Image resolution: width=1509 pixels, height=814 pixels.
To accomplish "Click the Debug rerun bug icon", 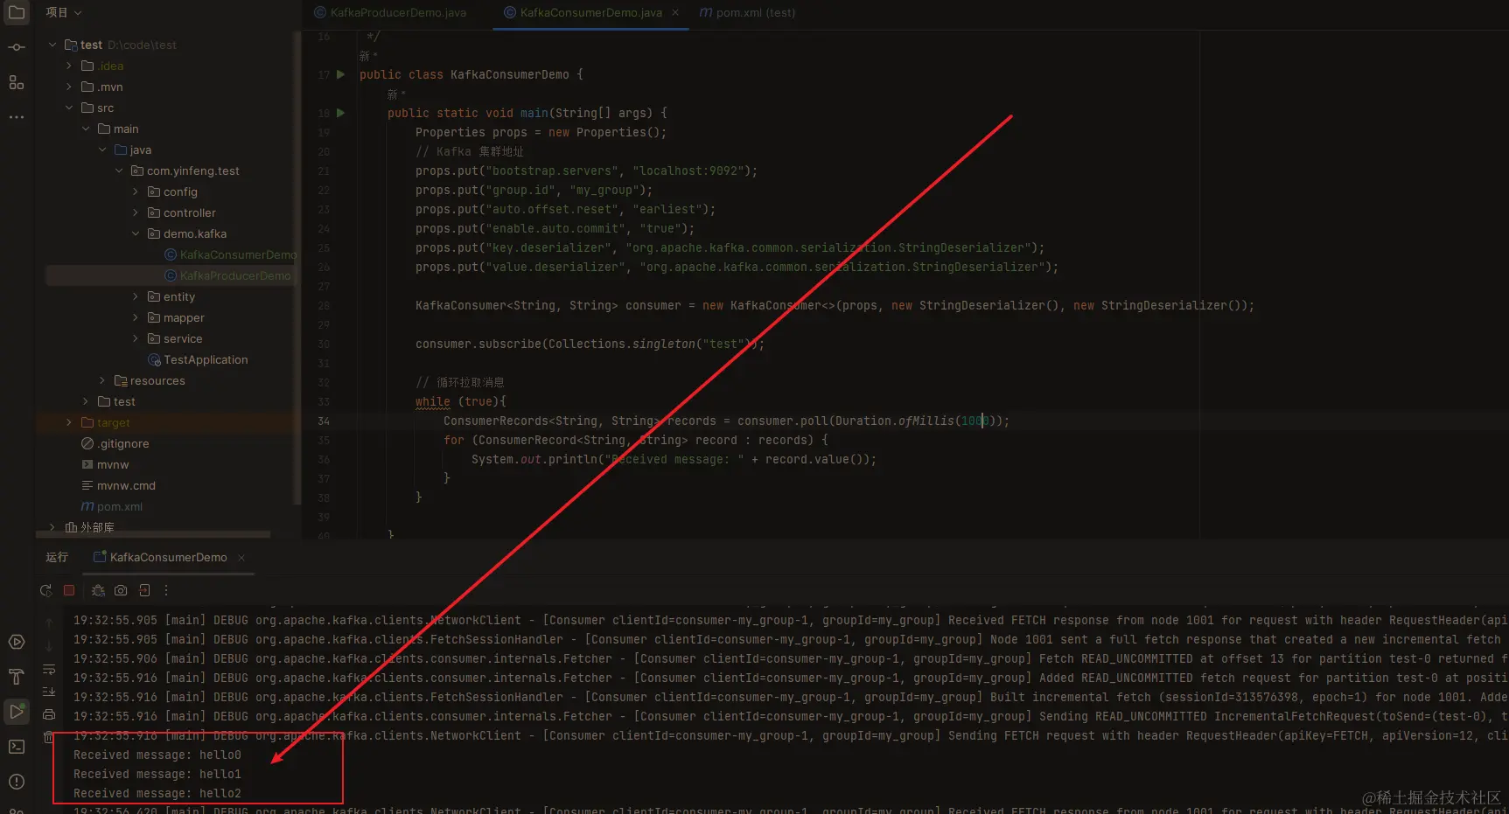I will pos(98,590).
